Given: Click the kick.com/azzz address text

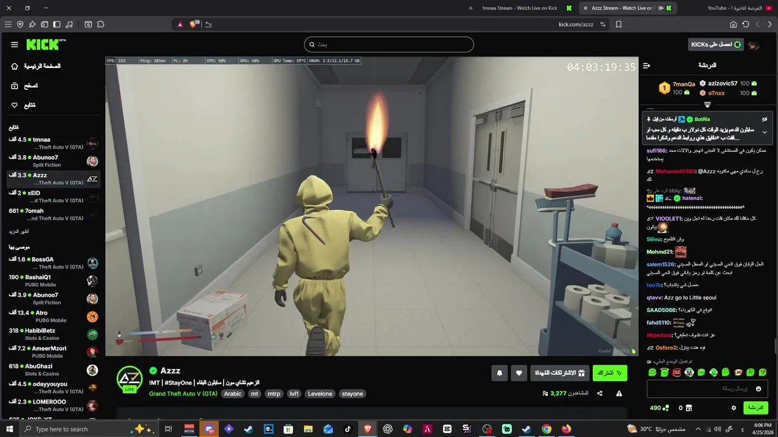Looking at the screenshot, I should point(576,24).
